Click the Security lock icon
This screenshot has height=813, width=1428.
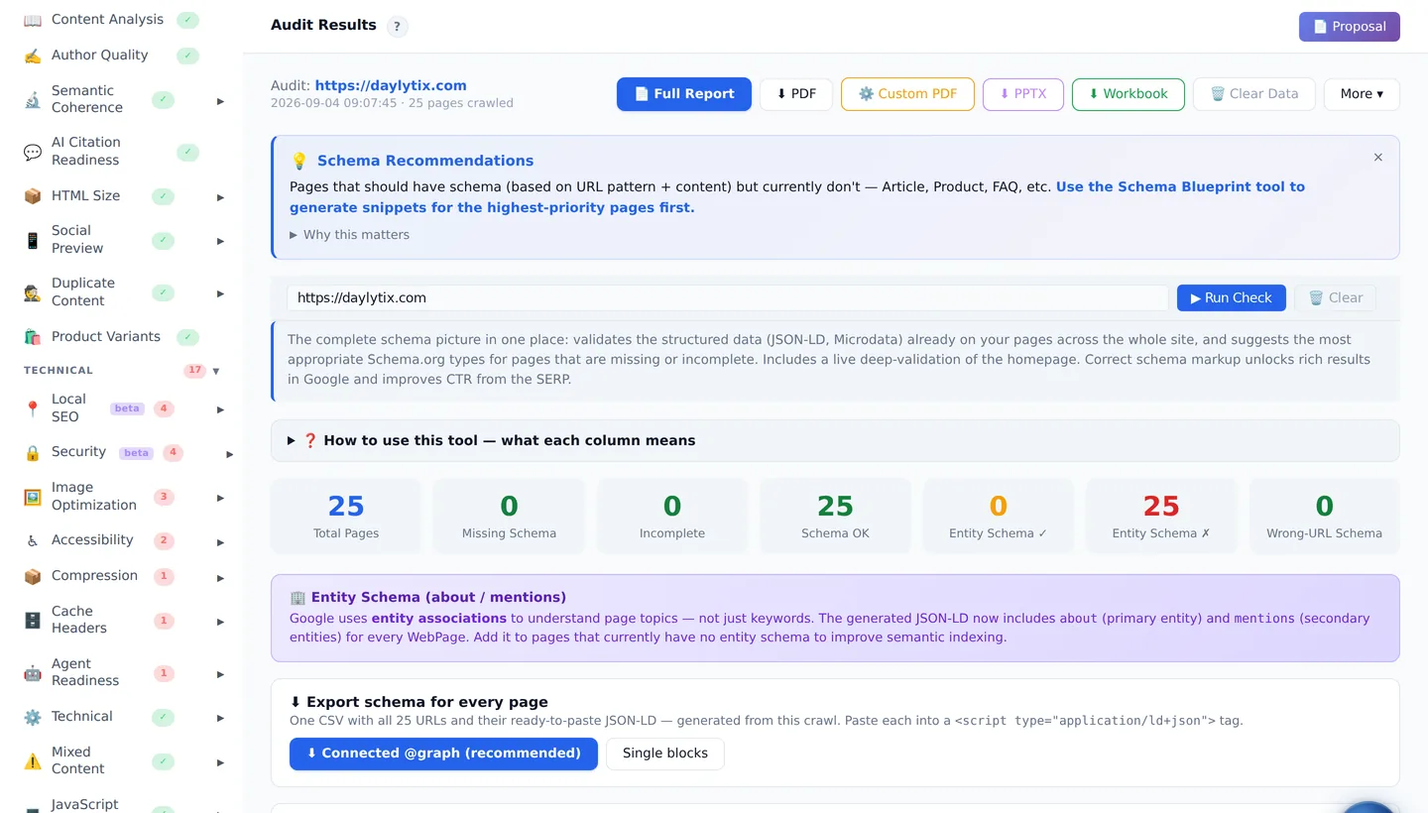click(x=33, y=452)
